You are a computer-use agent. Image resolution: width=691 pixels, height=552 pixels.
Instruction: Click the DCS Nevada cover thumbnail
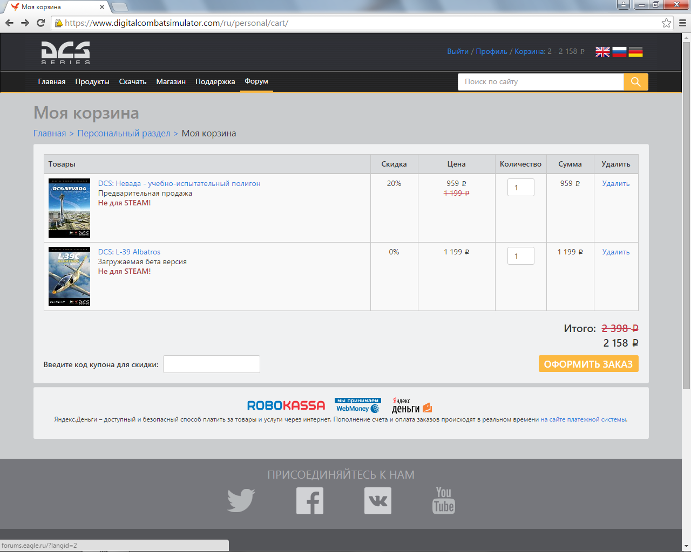pyautogui.click(x=69, y=208)
